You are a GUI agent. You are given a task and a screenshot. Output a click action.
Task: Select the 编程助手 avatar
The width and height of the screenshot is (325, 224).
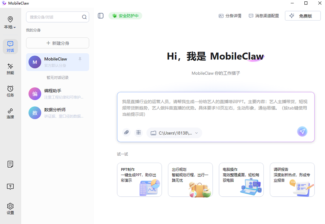click(58, 94)
